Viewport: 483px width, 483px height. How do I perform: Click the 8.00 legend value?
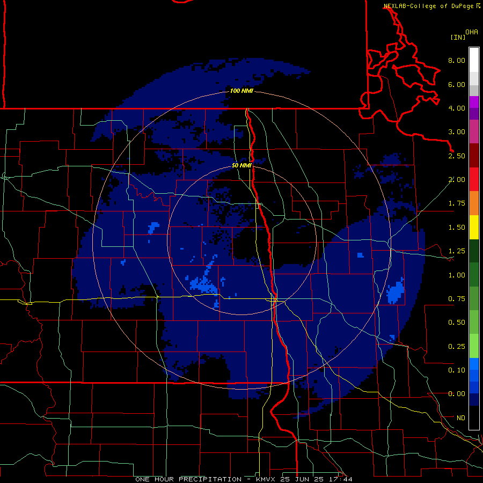(457, 60)
